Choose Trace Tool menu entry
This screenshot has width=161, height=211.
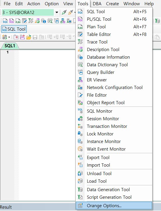tap(114, 42)
